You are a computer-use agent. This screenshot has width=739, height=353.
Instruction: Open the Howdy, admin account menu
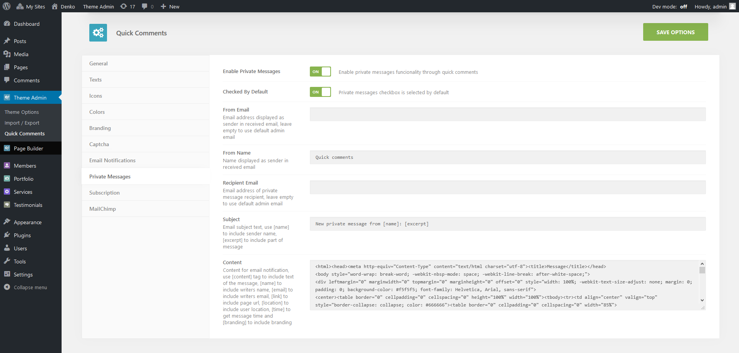coord(715,7)
